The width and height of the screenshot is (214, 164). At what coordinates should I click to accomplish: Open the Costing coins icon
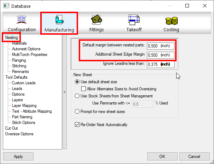coord(171,21)
